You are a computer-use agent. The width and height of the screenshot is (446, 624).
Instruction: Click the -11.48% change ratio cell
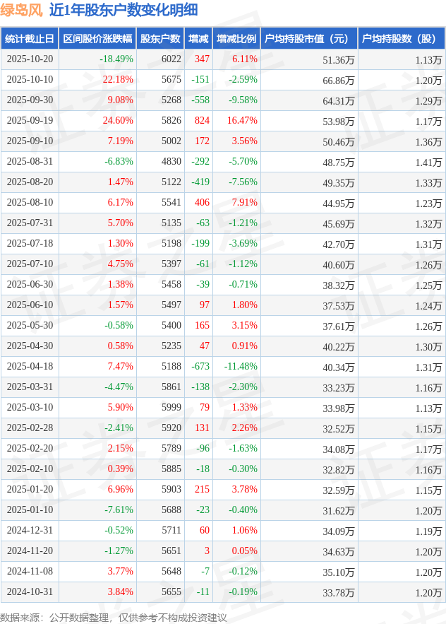coord(241,367)
